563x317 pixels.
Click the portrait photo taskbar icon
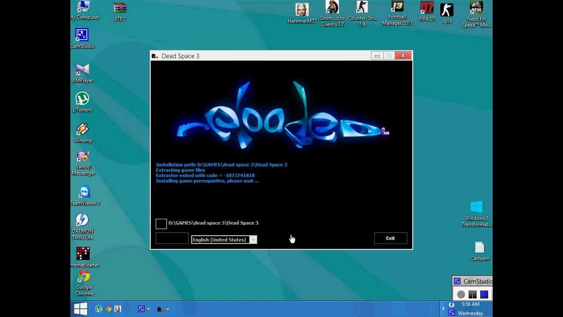coord(118,309)
